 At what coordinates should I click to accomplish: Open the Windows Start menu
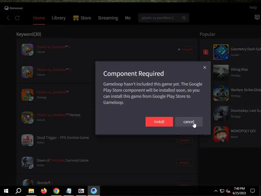(6, 191)
